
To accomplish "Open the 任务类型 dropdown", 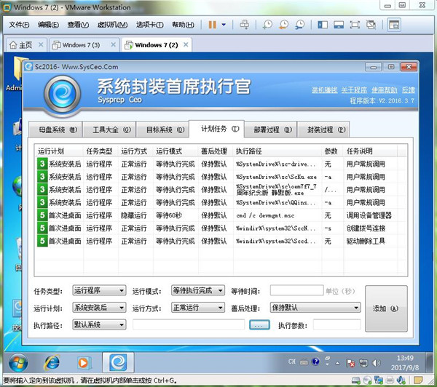I will click(99, 290).
